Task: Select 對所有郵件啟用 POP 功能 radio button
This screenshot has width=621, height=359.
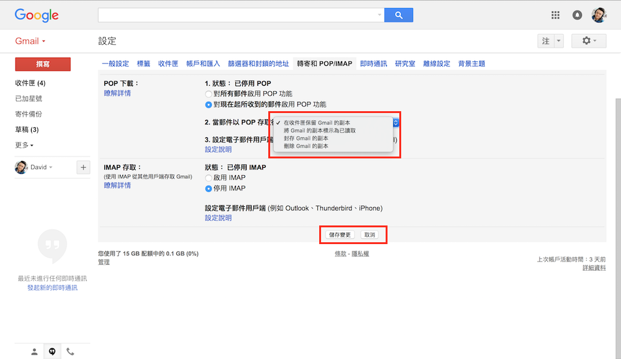Action: click(209, 94)
